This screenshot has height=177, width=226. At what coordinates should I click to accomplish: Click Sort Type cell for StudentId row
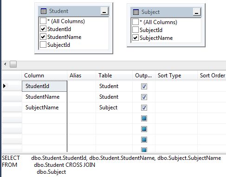(x=176, y=86)
